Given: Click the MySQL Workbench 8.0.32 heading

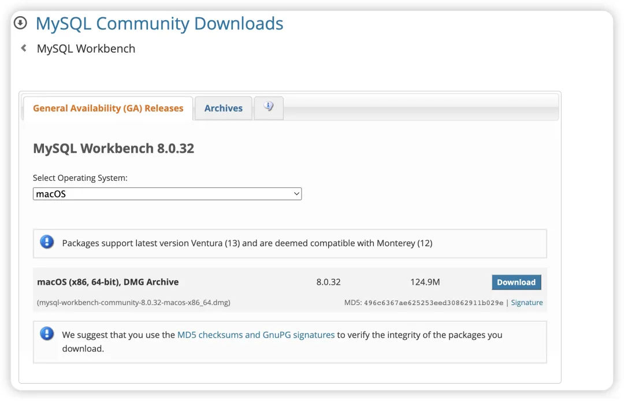Looking at the screenshot, I should point(114,148).
